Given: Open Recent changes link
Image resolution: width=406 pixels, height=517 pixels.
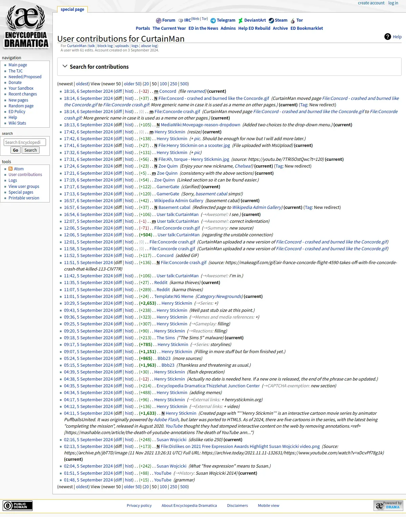Looking at the screenshot, I should tap(23, 94).
